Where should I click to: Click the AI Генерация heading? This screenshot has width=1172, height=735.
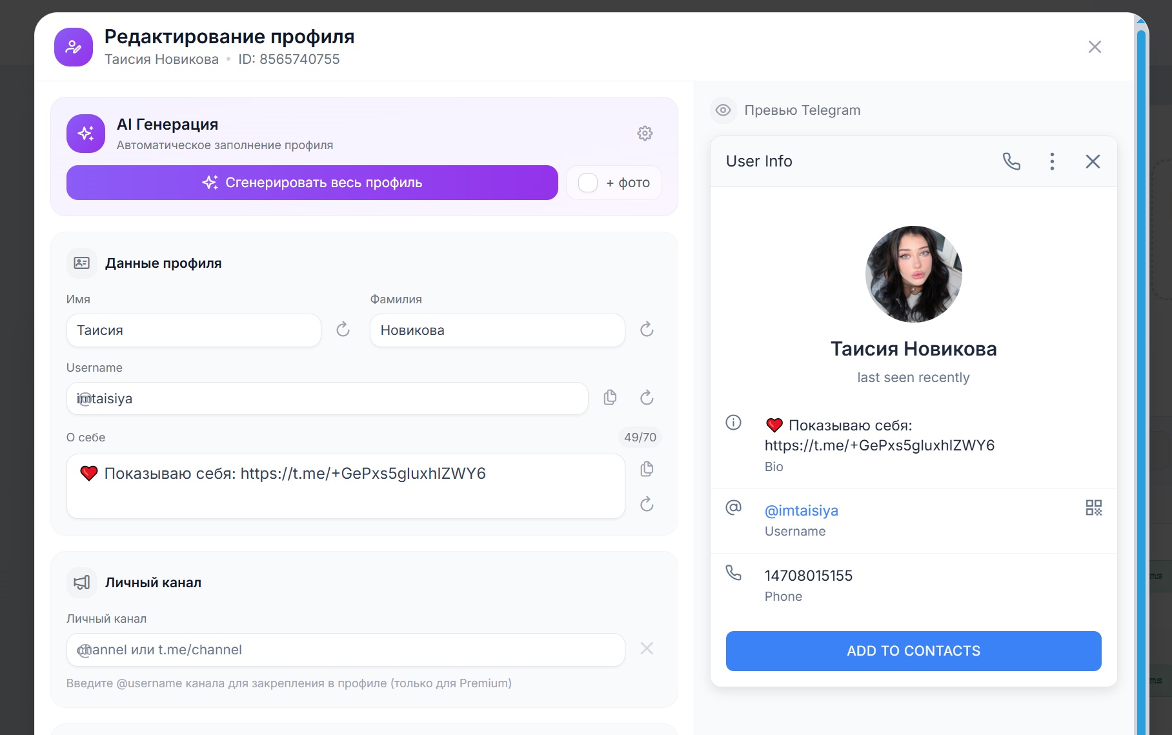tap(168, 125)
